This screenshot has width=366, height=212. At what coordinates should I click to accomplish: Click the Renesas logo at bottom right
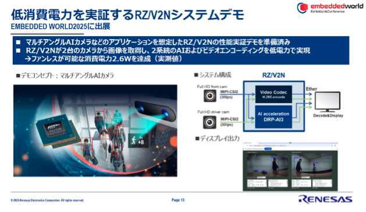coord(325,199)
